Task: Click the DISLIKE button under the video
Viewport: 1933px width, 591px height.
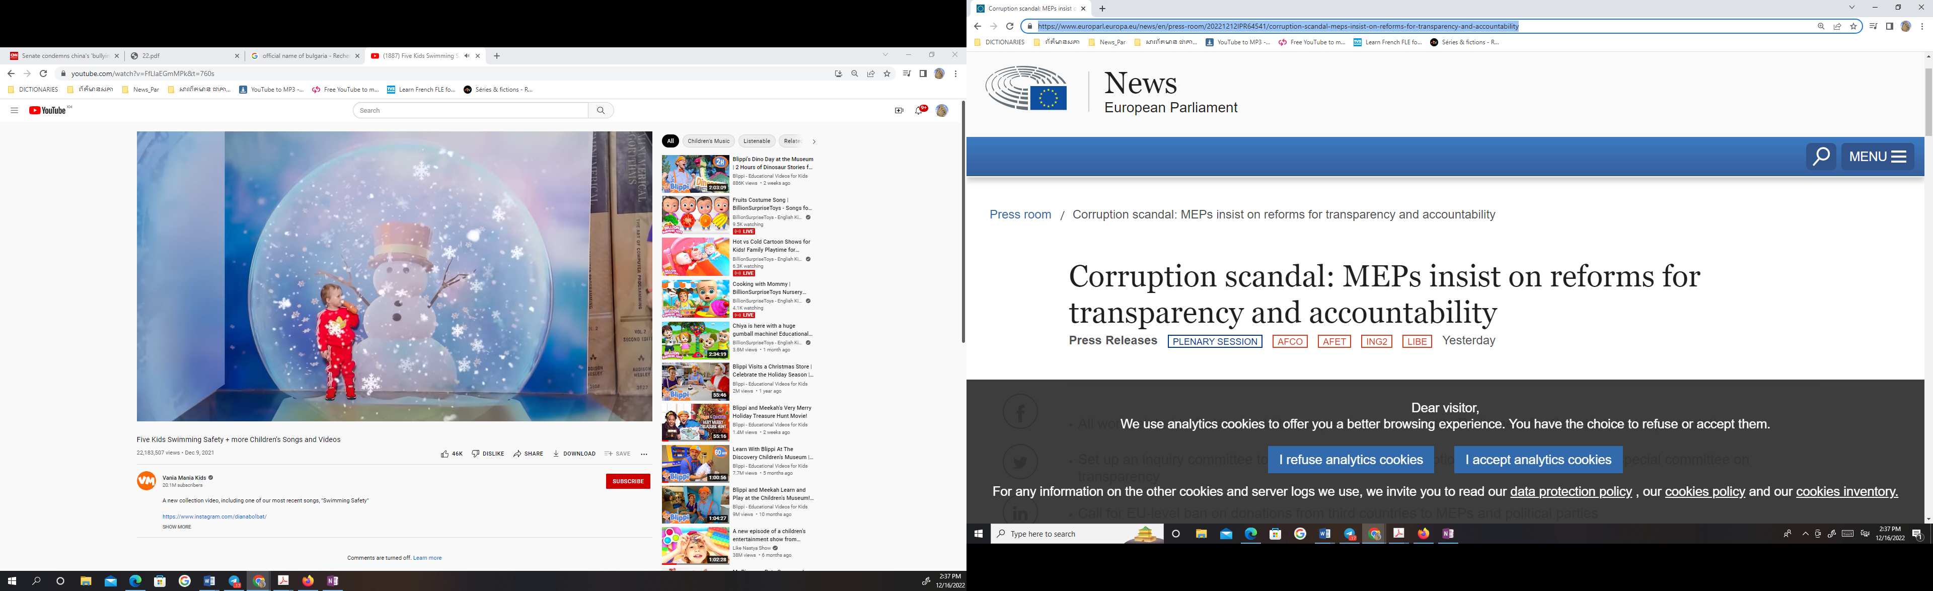Action: coord(488,454)
